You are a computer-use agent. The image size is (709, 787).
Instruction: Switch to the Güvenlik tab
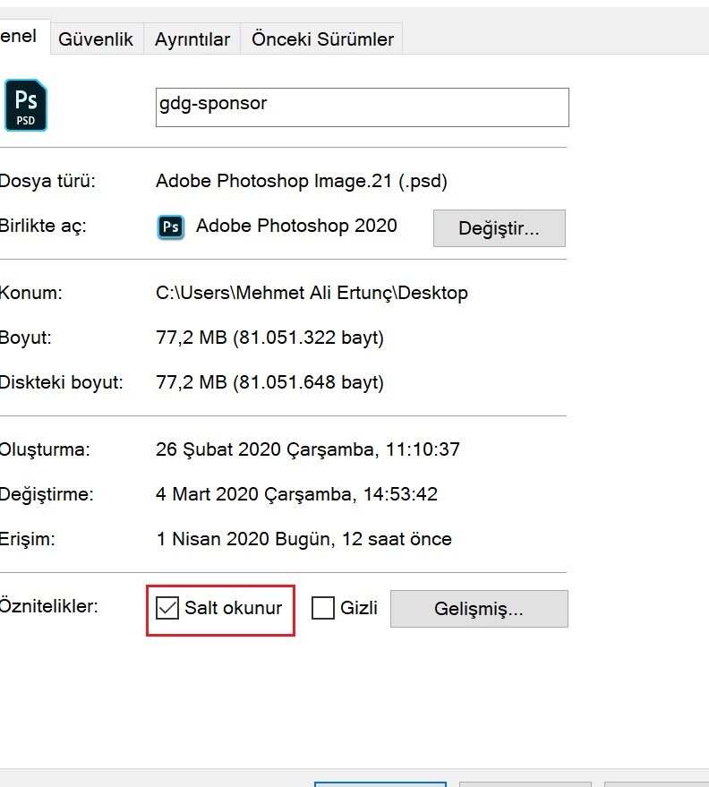click(96, 39)
